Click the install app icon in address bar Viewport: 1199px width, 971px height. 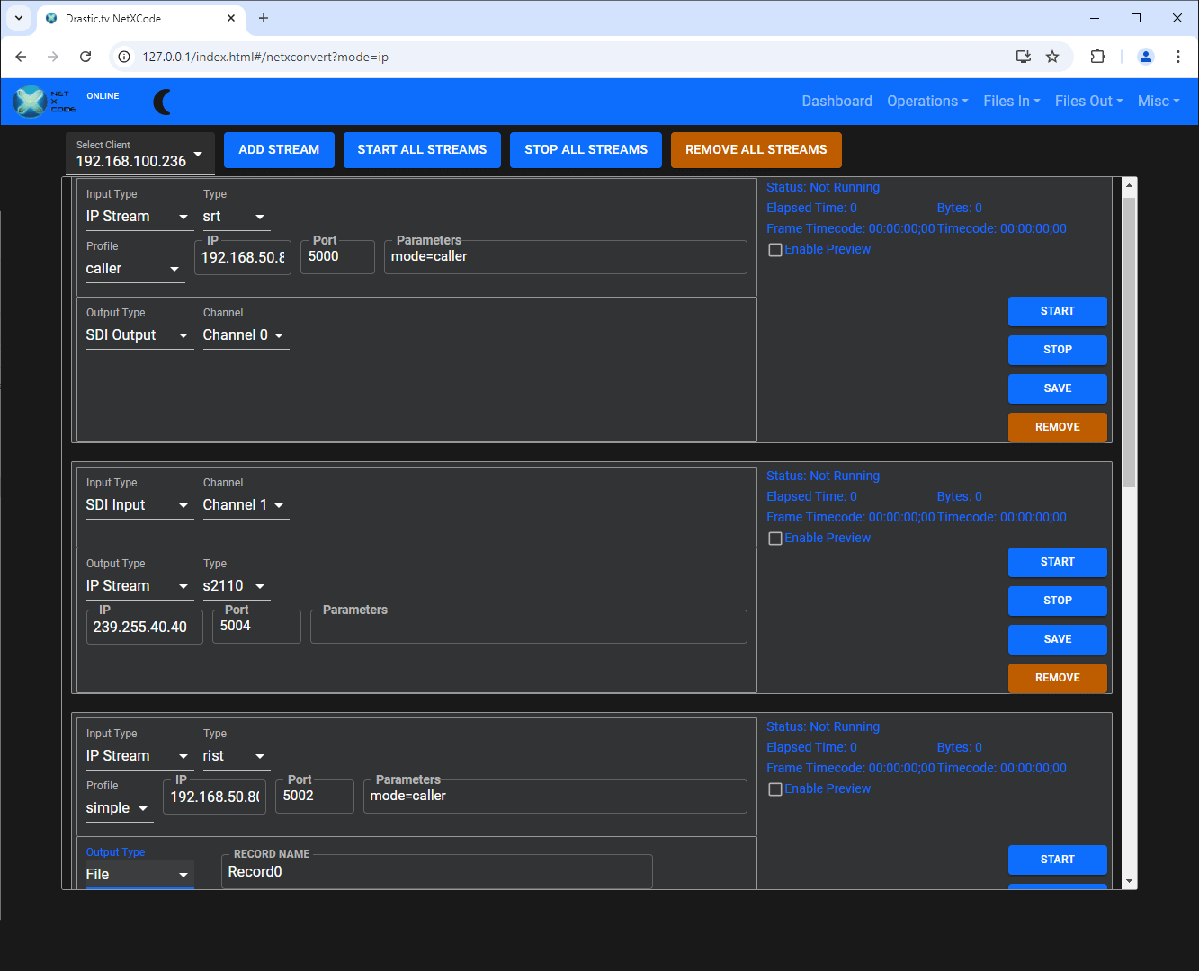click(x=1024, y=57)
